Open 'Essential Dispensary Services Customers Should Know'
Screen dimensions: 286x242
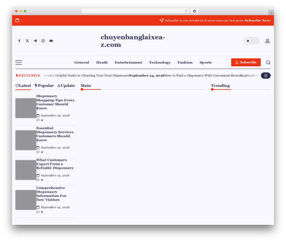pyautogui.click(x=55, y=134)
